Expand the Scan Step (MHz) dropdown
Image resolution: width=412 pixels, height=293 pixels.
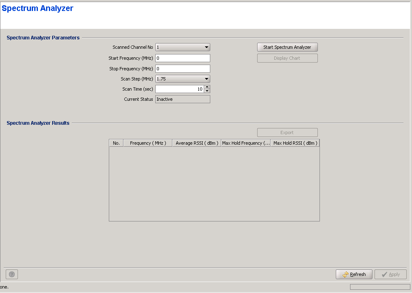point(183,79)
